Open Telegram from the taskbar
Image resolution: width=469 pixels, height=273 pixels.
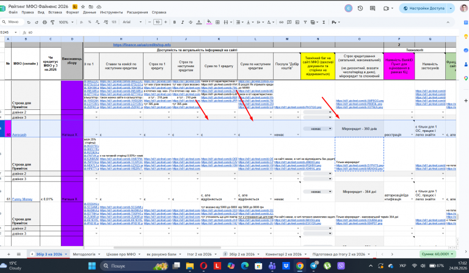[313, 266]
